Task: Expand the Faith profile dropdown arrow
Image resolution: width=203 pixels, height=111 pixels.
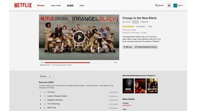Action: click(x=182, y=6)
